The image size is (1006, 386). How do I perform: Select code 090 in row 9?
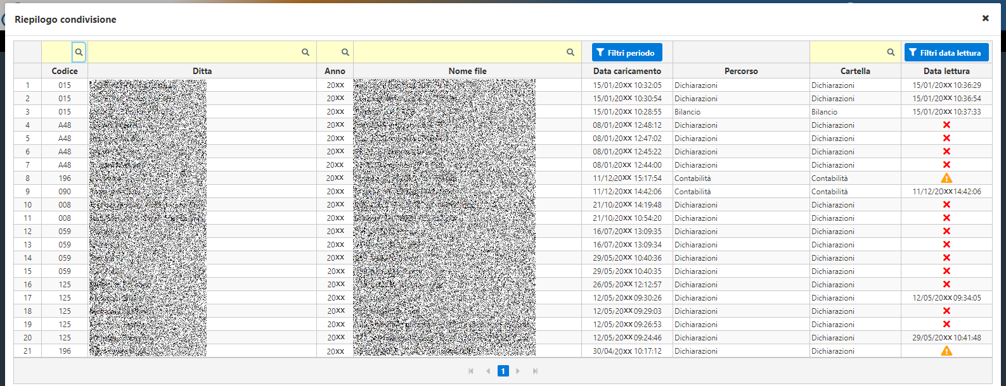click(x=65, y=191)
